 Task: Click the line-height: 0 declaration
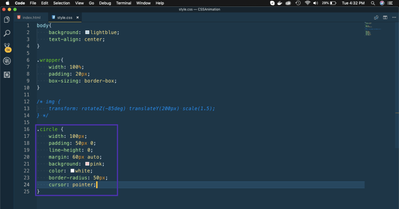pyautogui.click(x=71, y=150)
